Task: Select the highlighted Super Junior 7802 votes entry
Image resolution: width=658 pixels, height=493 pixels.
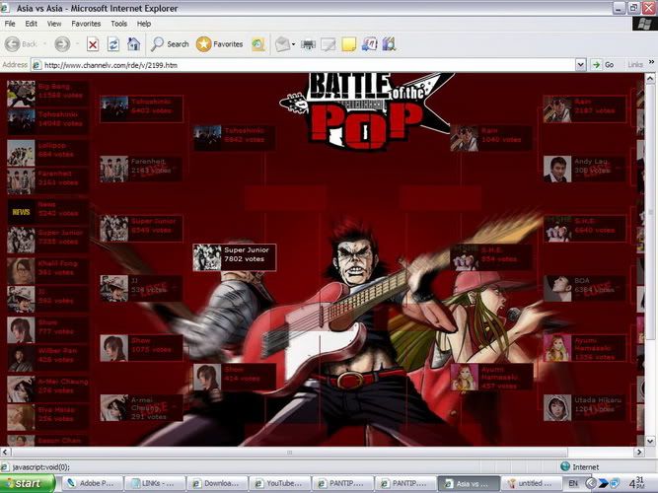Action: click(x=234, y=257)
